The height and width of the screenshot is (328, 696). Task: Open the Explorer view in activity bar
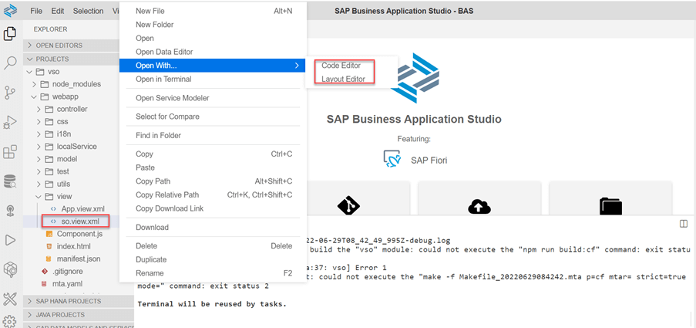(10, 33)
